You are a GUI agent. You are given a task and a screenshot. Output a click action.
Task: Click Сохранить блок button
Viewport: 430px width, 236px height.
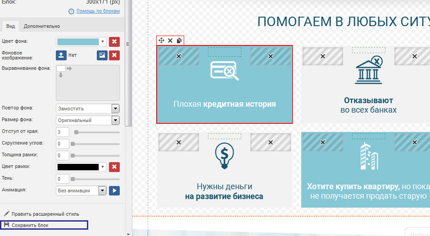coord(30,225)
